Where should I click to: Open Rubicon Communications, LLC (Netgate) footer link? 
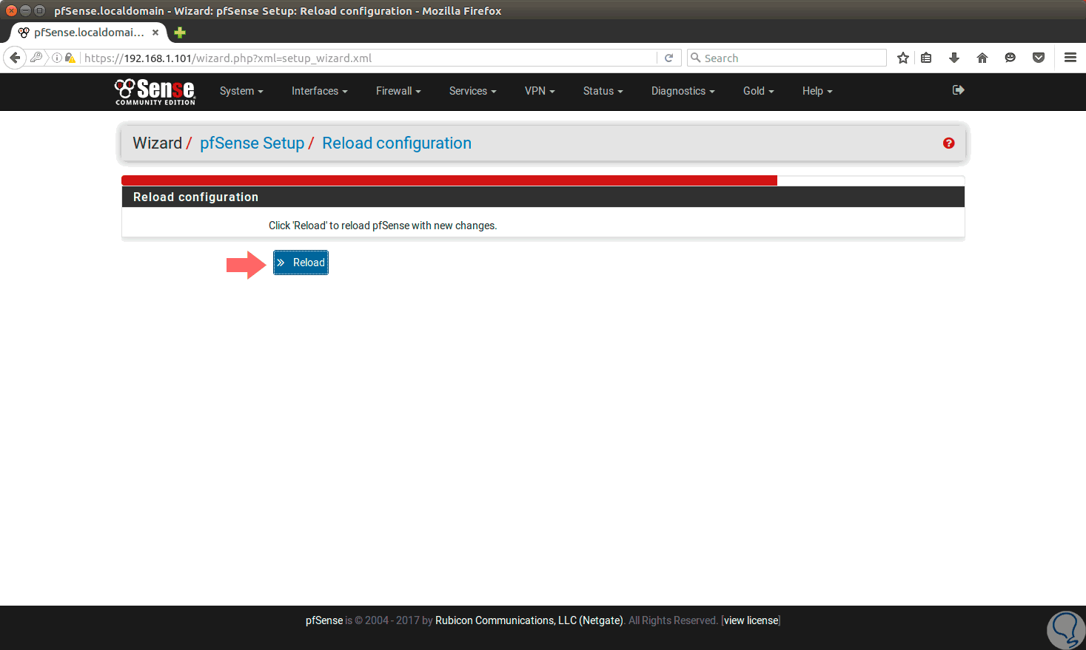529,620
